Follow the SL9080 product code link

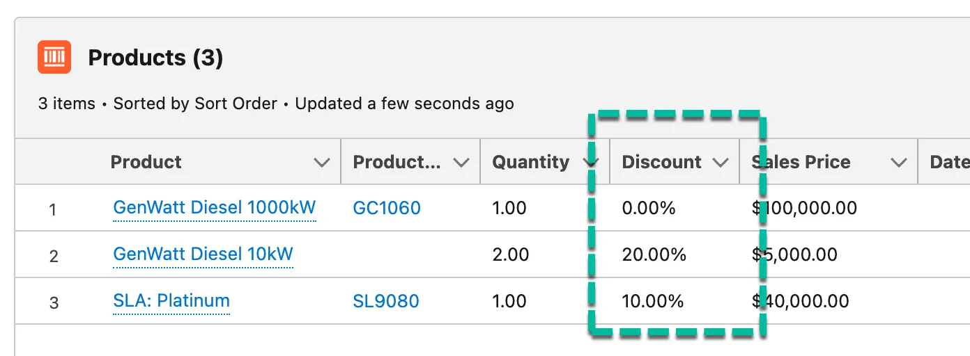[x=386, y=301]
